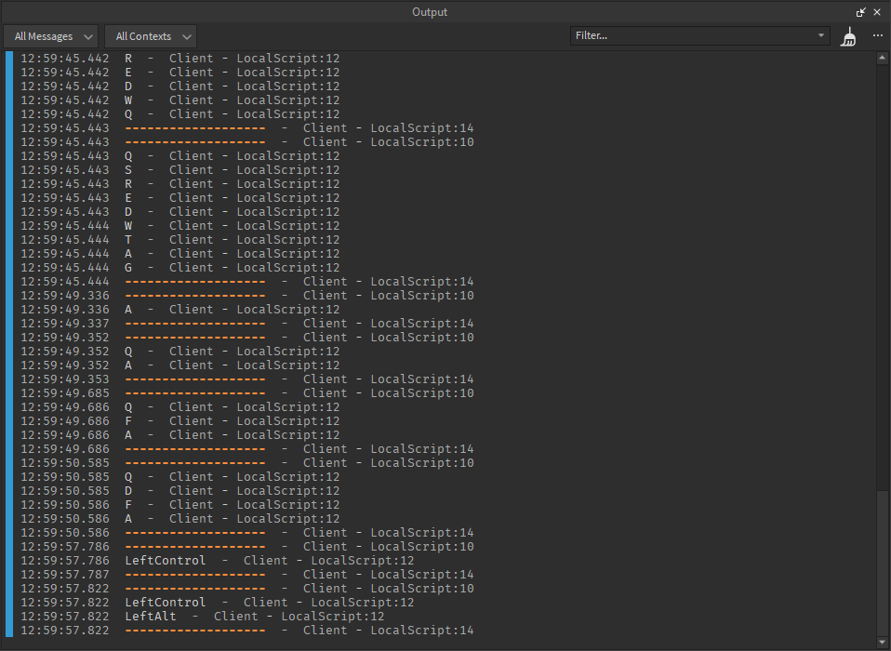Open the three-dots more options menu
The height and width of the screenshot is (651, 891).
[877, 36]
